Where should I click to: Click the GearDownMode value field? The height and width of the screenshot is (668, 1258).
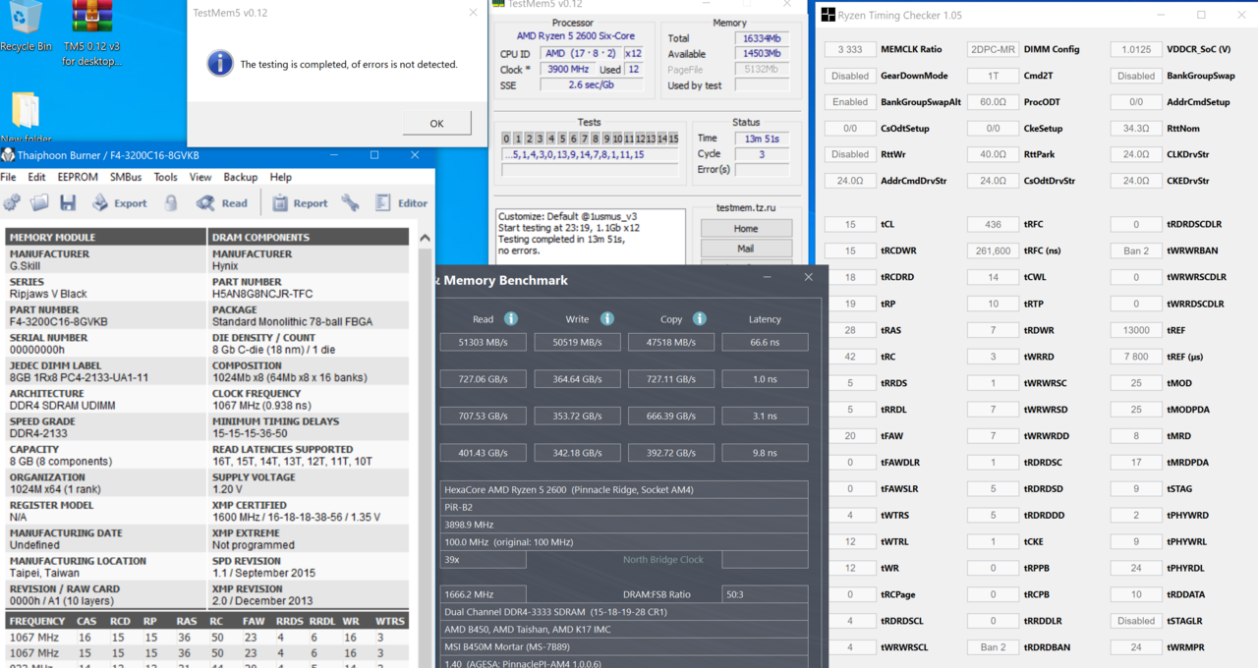click(850, 76)
